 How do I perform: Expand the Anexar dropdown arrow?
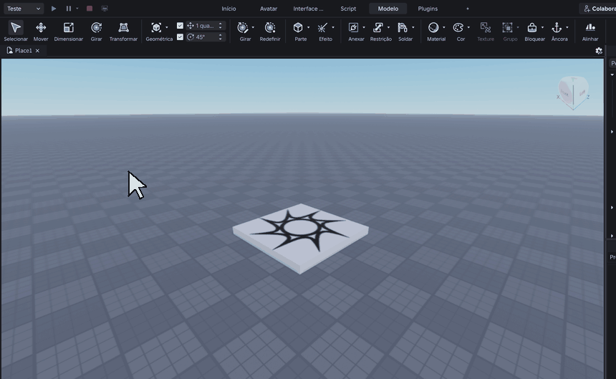point(364,27)
